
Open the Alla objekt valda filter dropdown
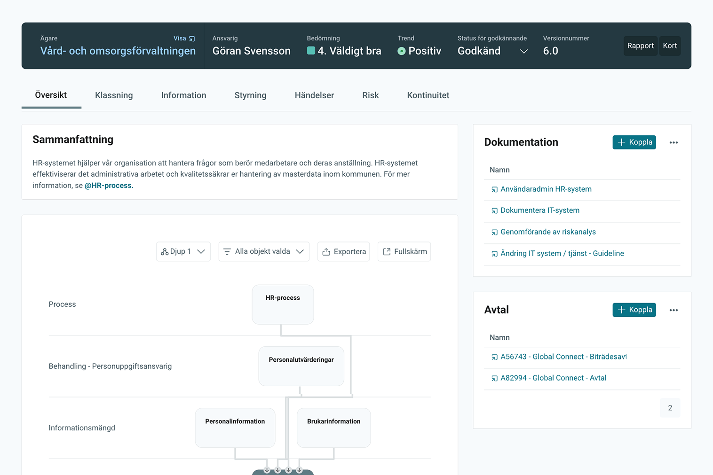point(263,252)
